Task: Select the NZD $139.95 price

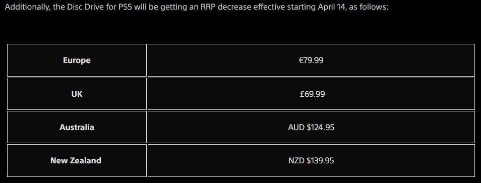Action: (311, 161)
